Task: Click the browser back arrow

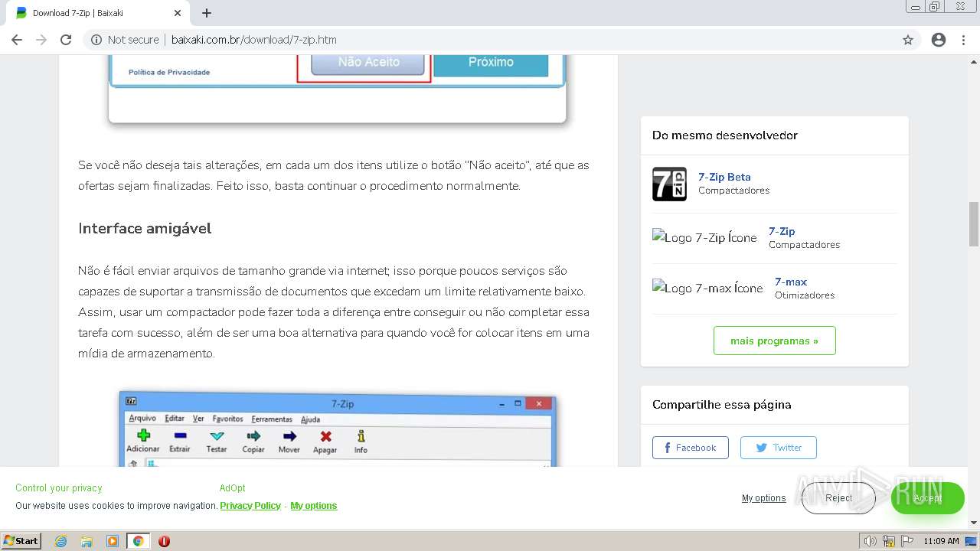Action: (17, 40)
